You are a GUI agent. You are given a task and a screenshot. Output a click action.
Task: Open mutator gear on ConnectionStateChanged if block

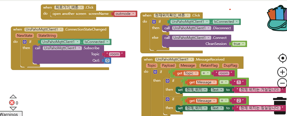tap(24, 42)
